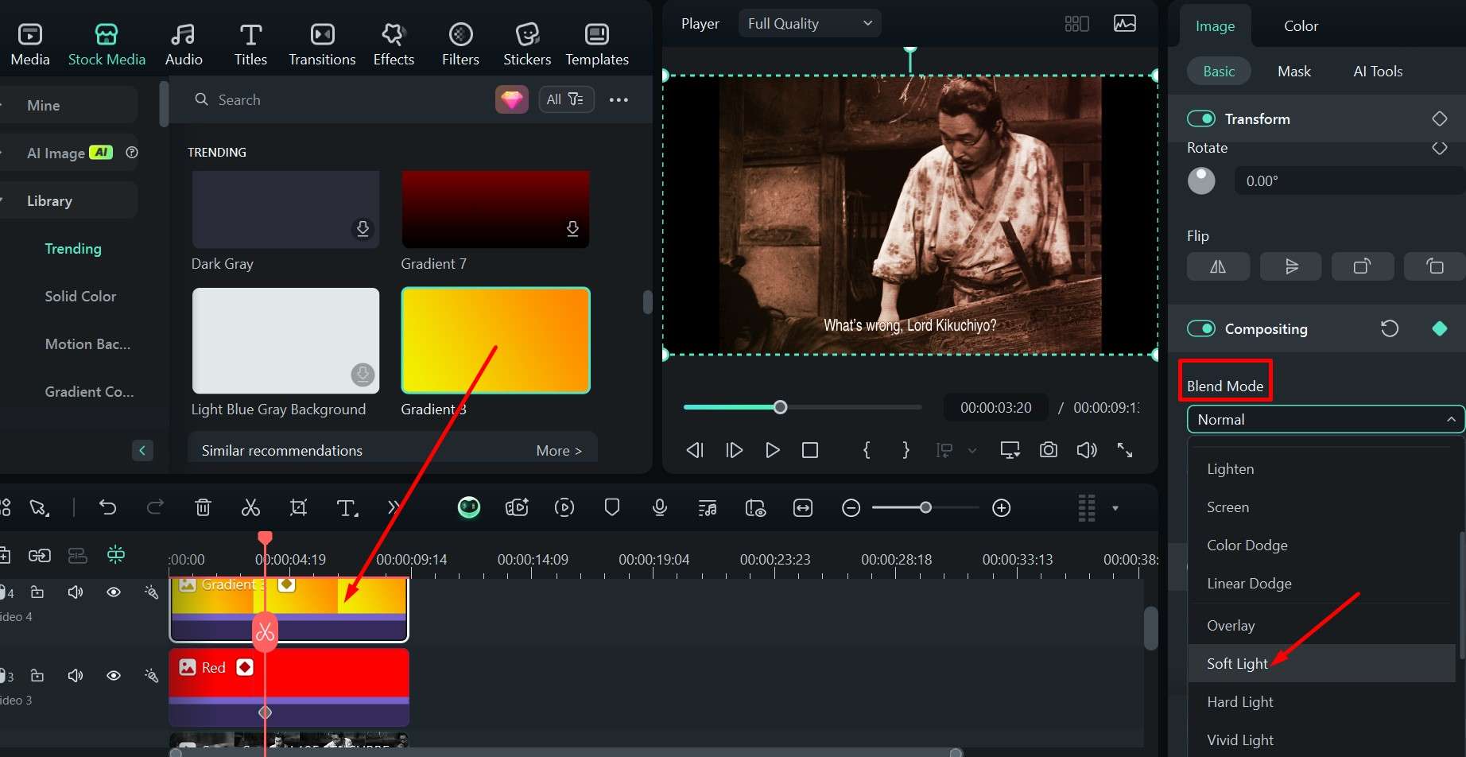
Task: Click the delete trash icon
Action: [203, 508]
